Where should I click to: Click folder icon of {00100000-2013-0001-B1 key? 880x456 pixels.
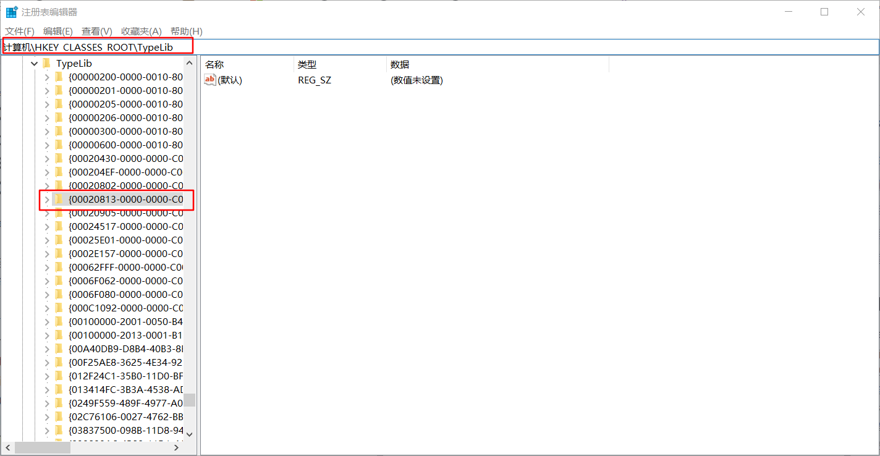click(x=59, y=335)
